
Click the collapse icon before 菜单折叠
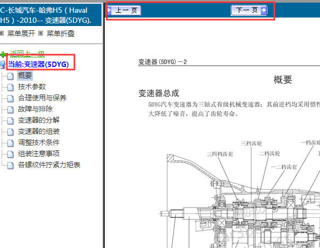pos(41,33)
